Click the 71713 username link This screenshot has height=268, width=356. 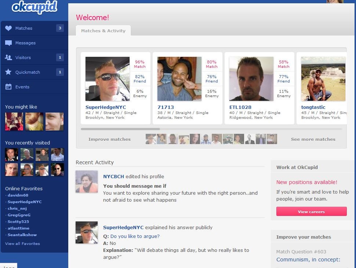pyautogui.click(x=166, y=107)
